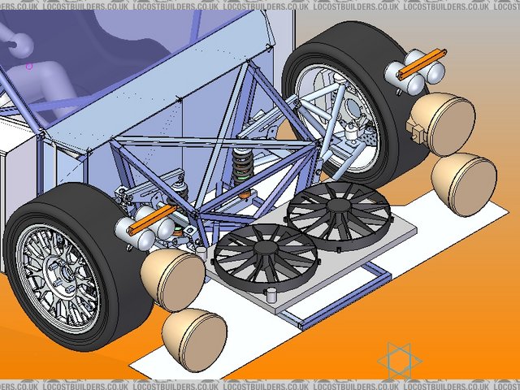Select the driver mannequin's leg
Image resolution: width=520 pixels, height=390 pixels.
tap(46, 86)
